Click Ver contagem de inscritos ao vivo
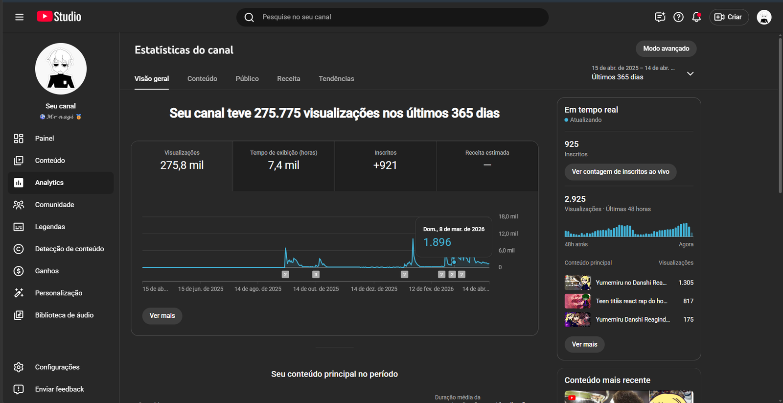The height and width of the screenshot is (403, 783). [620, 172]
